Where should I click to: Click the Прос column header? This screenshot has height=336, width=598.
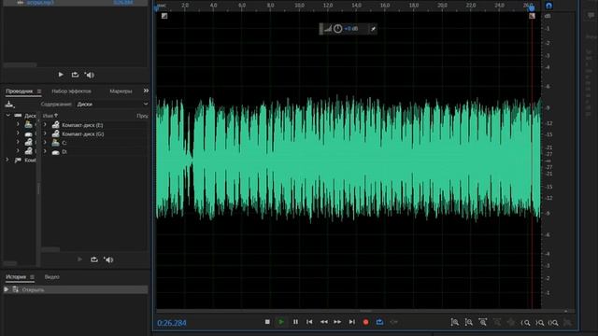click(x=142, y=116)
